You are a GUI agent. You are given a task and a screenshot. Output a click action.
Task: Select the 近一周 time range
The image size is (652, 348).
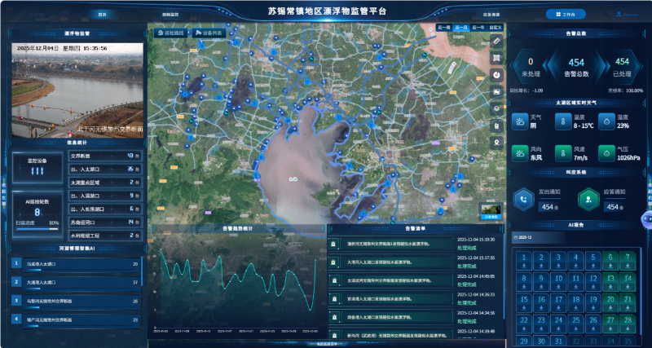[x=443, y=28]
